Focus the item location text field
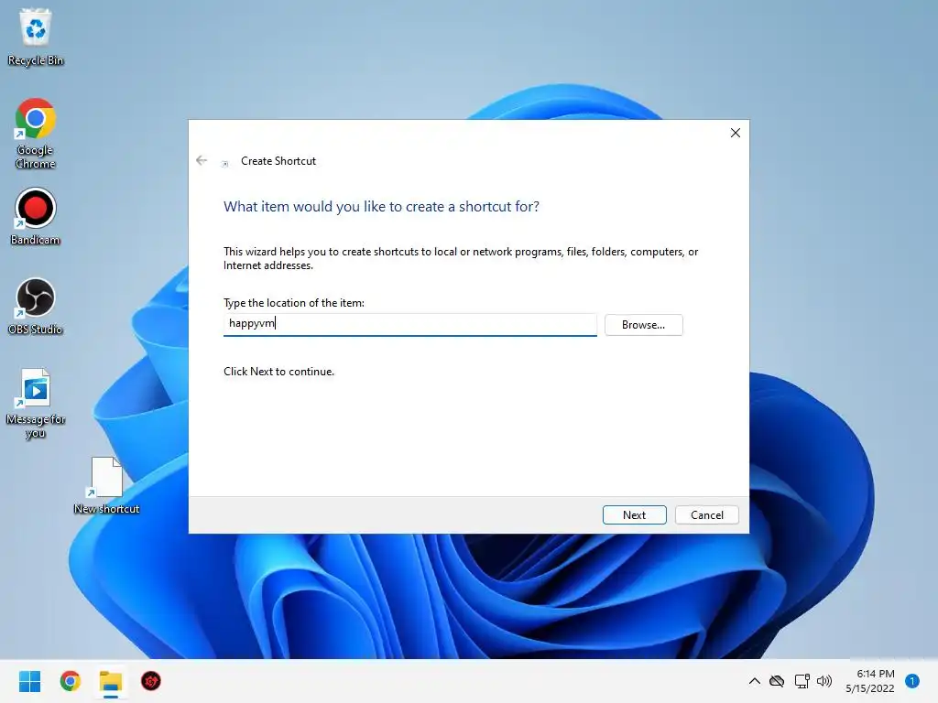Screen dimensions: 938x703 click(x=409, y=324)
